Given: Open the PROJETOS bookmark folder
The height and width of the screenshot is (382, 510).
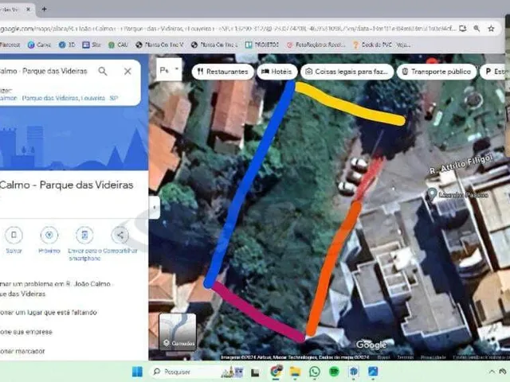Looking at the screenshot, I should tap(262, 45).
